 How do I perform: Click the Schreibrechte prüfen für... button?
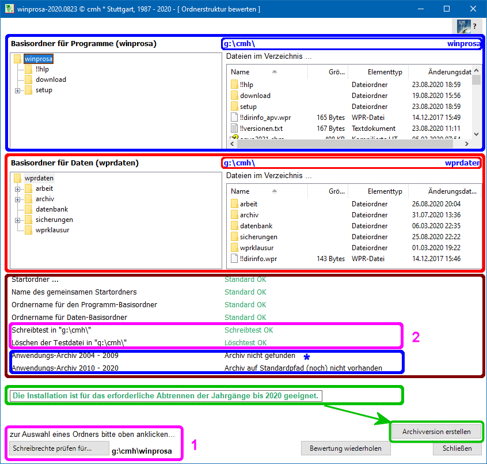click(x=59, y=448)
